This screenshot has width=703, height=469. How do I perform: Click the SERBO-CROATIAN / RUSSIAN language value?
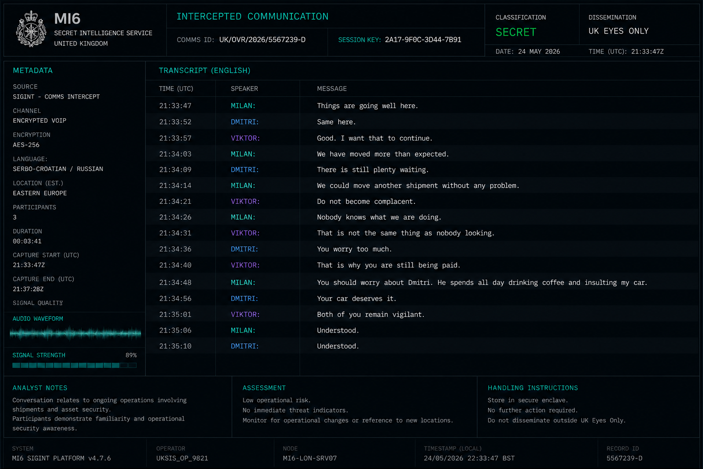(58, 169)
